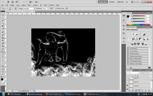Select the Horizontal Type tool

point(3,57)
